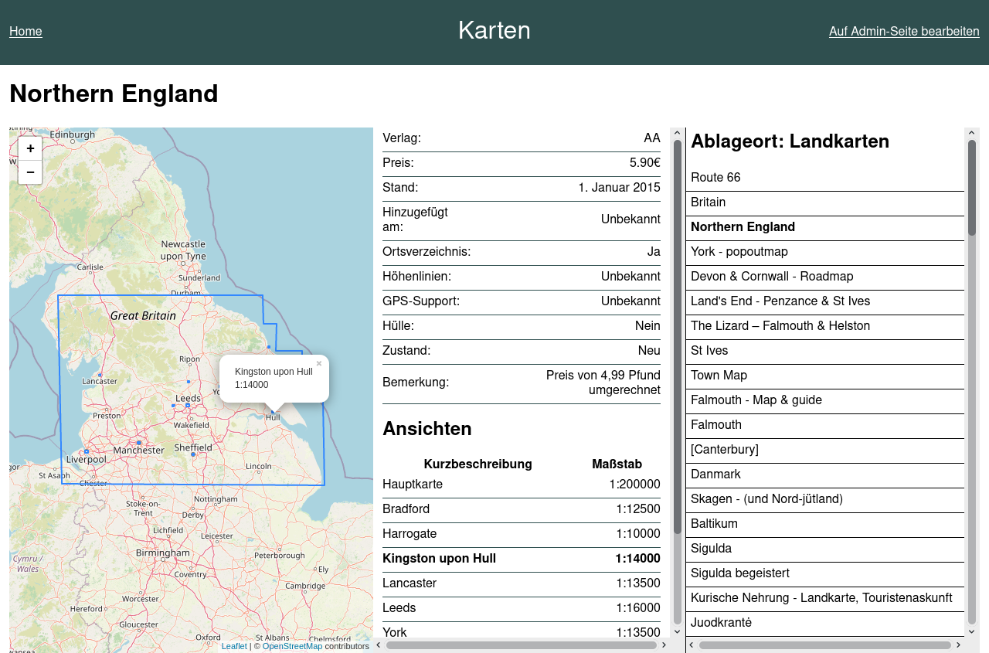Select the Britain map entry
Image resolution: width=989 pixels, height=653 pixels.
(x=708, y=202)
